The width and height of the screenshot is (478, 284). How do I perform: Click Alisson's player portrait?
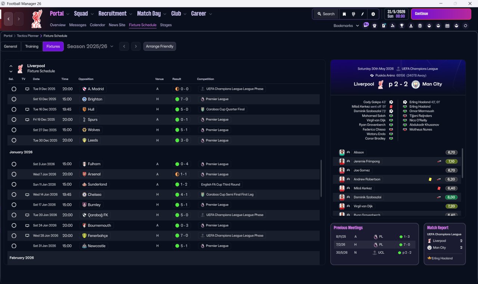coord(342,152)
